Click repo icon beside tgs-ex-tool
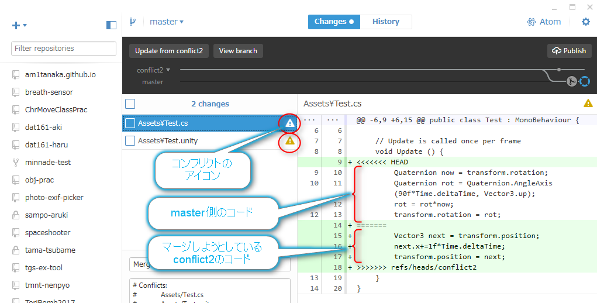 16,267
